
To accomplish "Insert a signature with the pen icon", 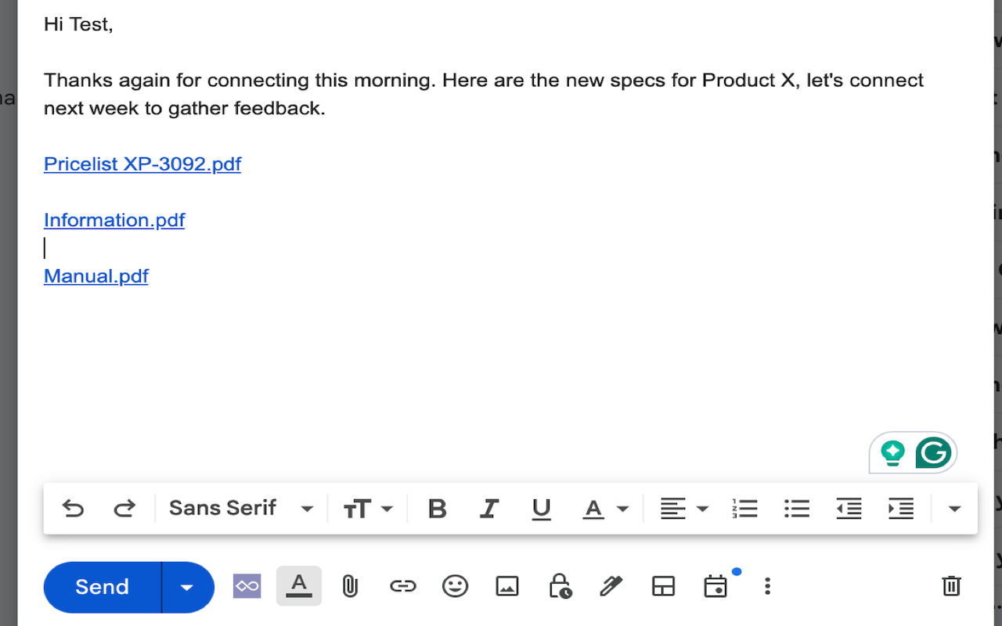I will [x=611, y=585].
